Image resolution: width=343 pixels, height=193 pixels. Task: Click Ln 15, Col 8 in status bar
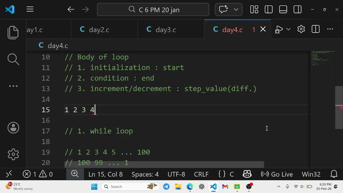pyautogui.click(x=106, y=174)
